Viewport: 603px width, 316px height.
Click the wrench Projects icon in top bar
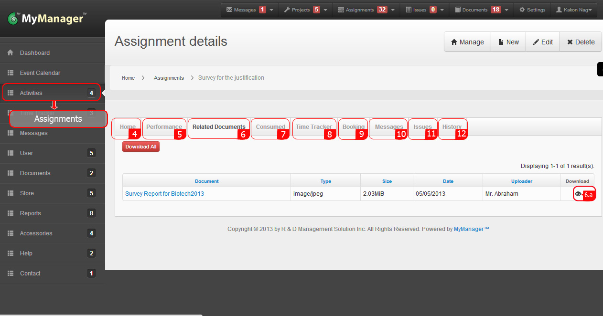click(x=287, y=10)
